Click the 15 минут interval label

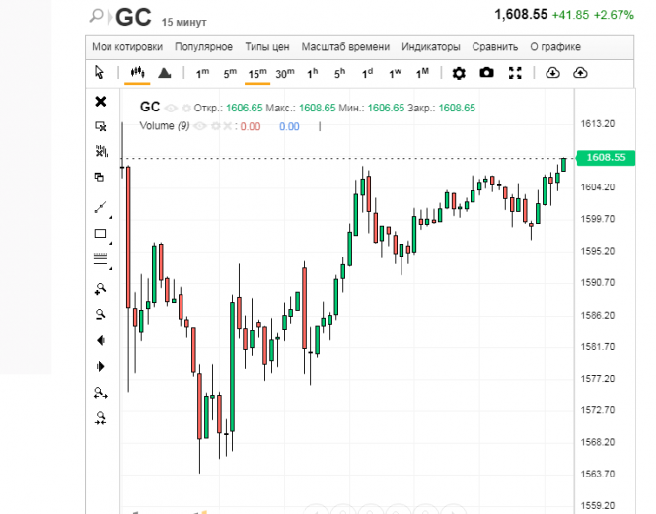pyautogui.click(x=184, y=22)
